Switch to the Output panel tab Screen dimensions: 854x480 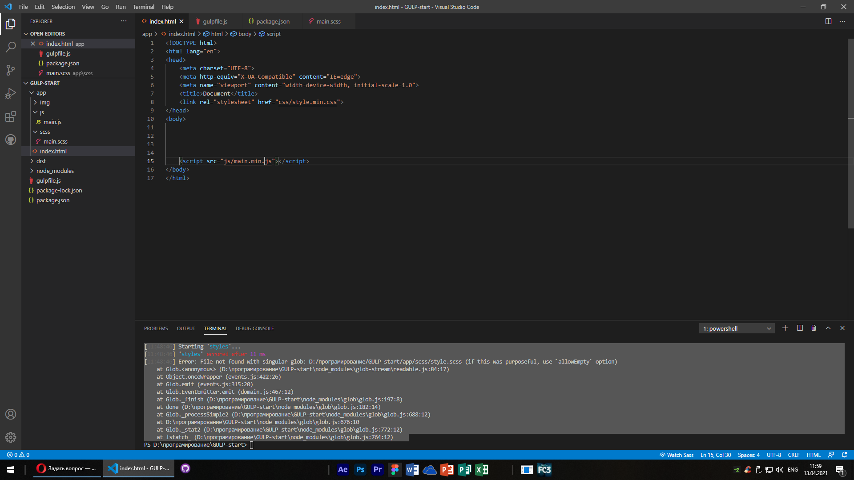pyautogui.click(x=186, y=328)
